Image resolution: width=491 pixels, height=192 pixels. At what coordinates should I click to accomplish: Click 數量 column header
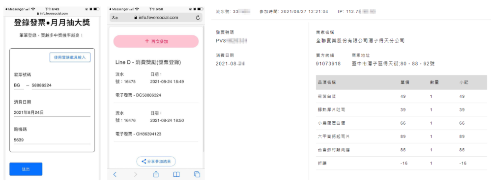pos(434,82)
